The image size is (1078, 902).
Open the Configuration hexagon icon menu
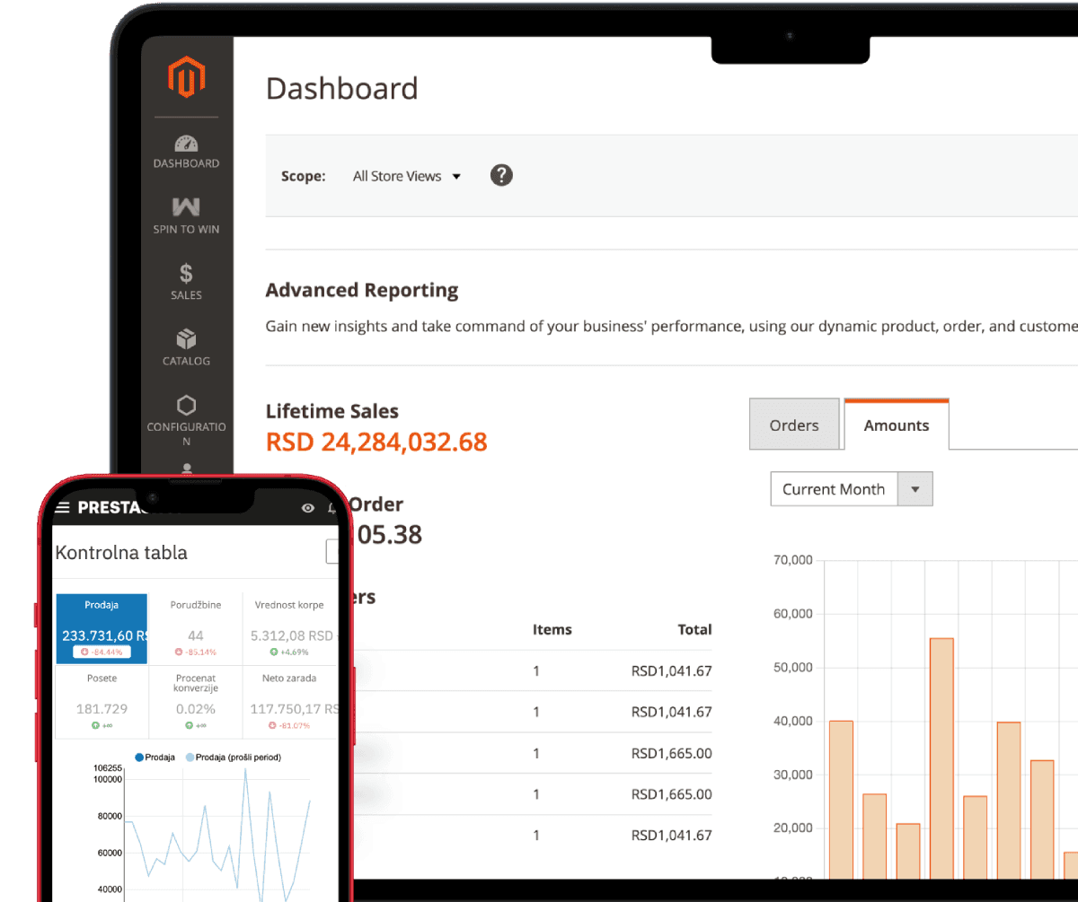click(186, 415)
